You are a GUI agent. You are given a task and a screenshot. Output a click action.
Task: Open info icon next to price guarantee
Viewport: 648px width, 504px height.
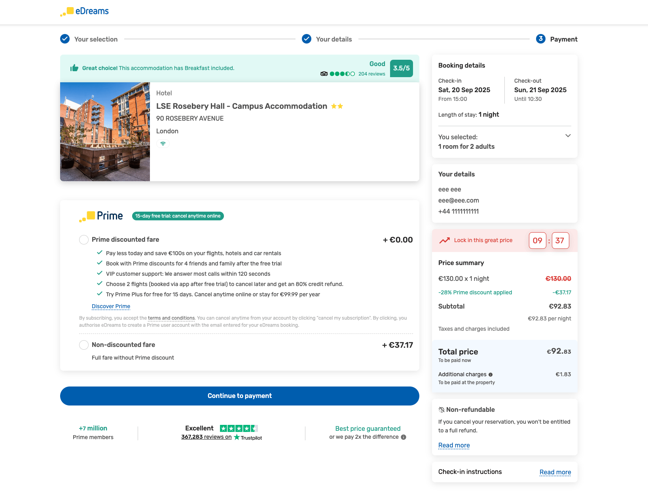404,437
